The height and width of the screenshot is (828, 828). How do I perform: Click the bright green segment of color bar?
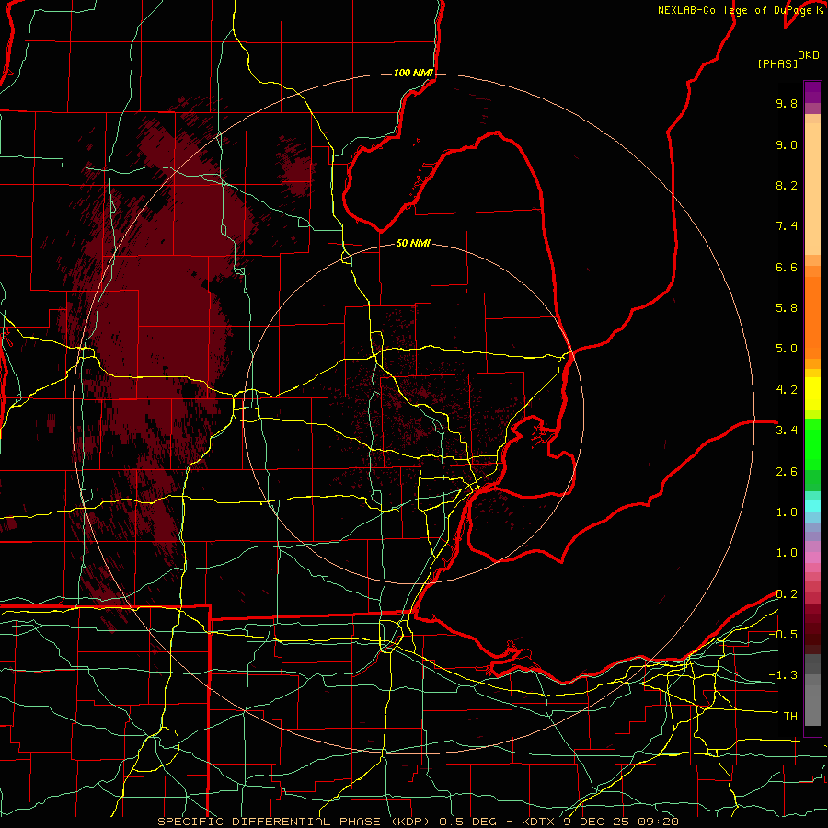pyautogui.click(x=812, y=444)
